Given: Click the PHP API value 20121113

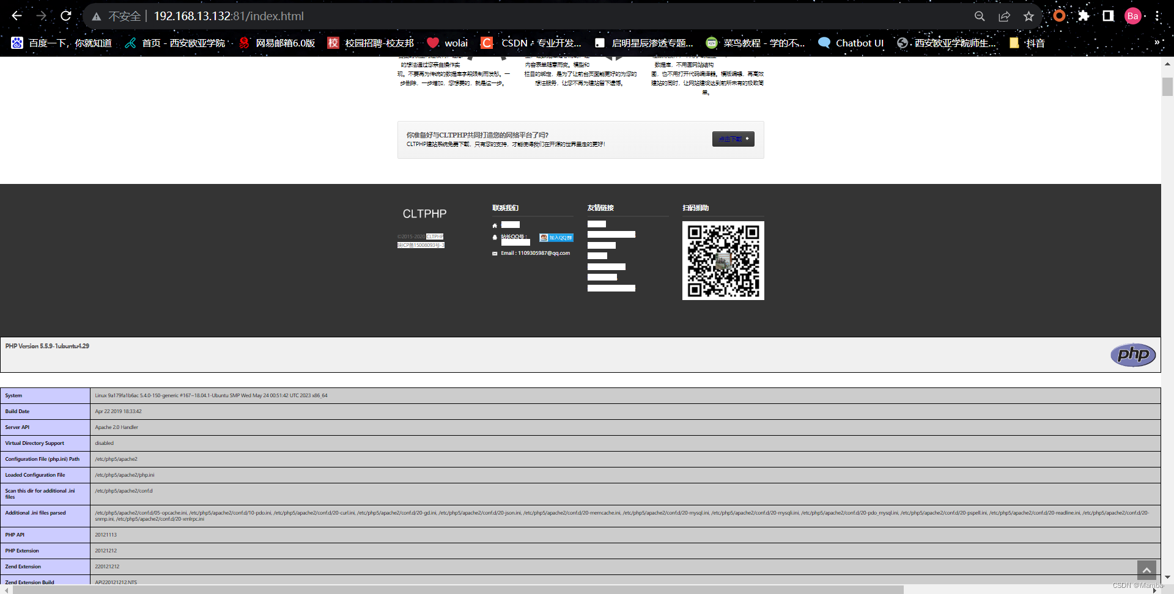Looking at the screenshot, I should pos(106,535).
